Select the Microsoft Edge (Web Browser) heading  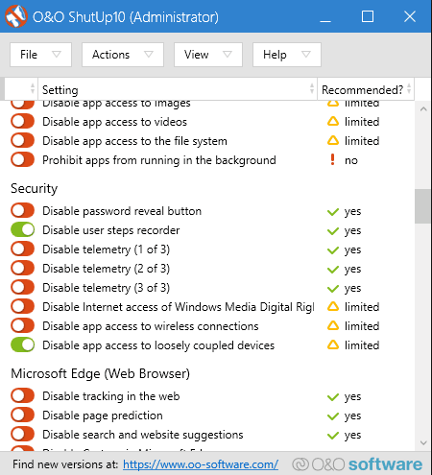101,373
